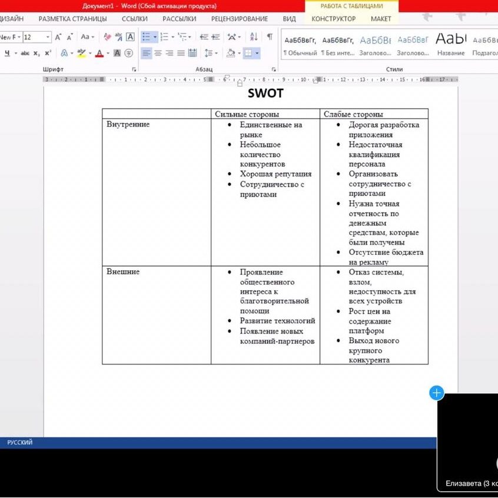Click the Sort (A-Z) icon
This screenshot has width=498, height=498.
coord(254,37)
